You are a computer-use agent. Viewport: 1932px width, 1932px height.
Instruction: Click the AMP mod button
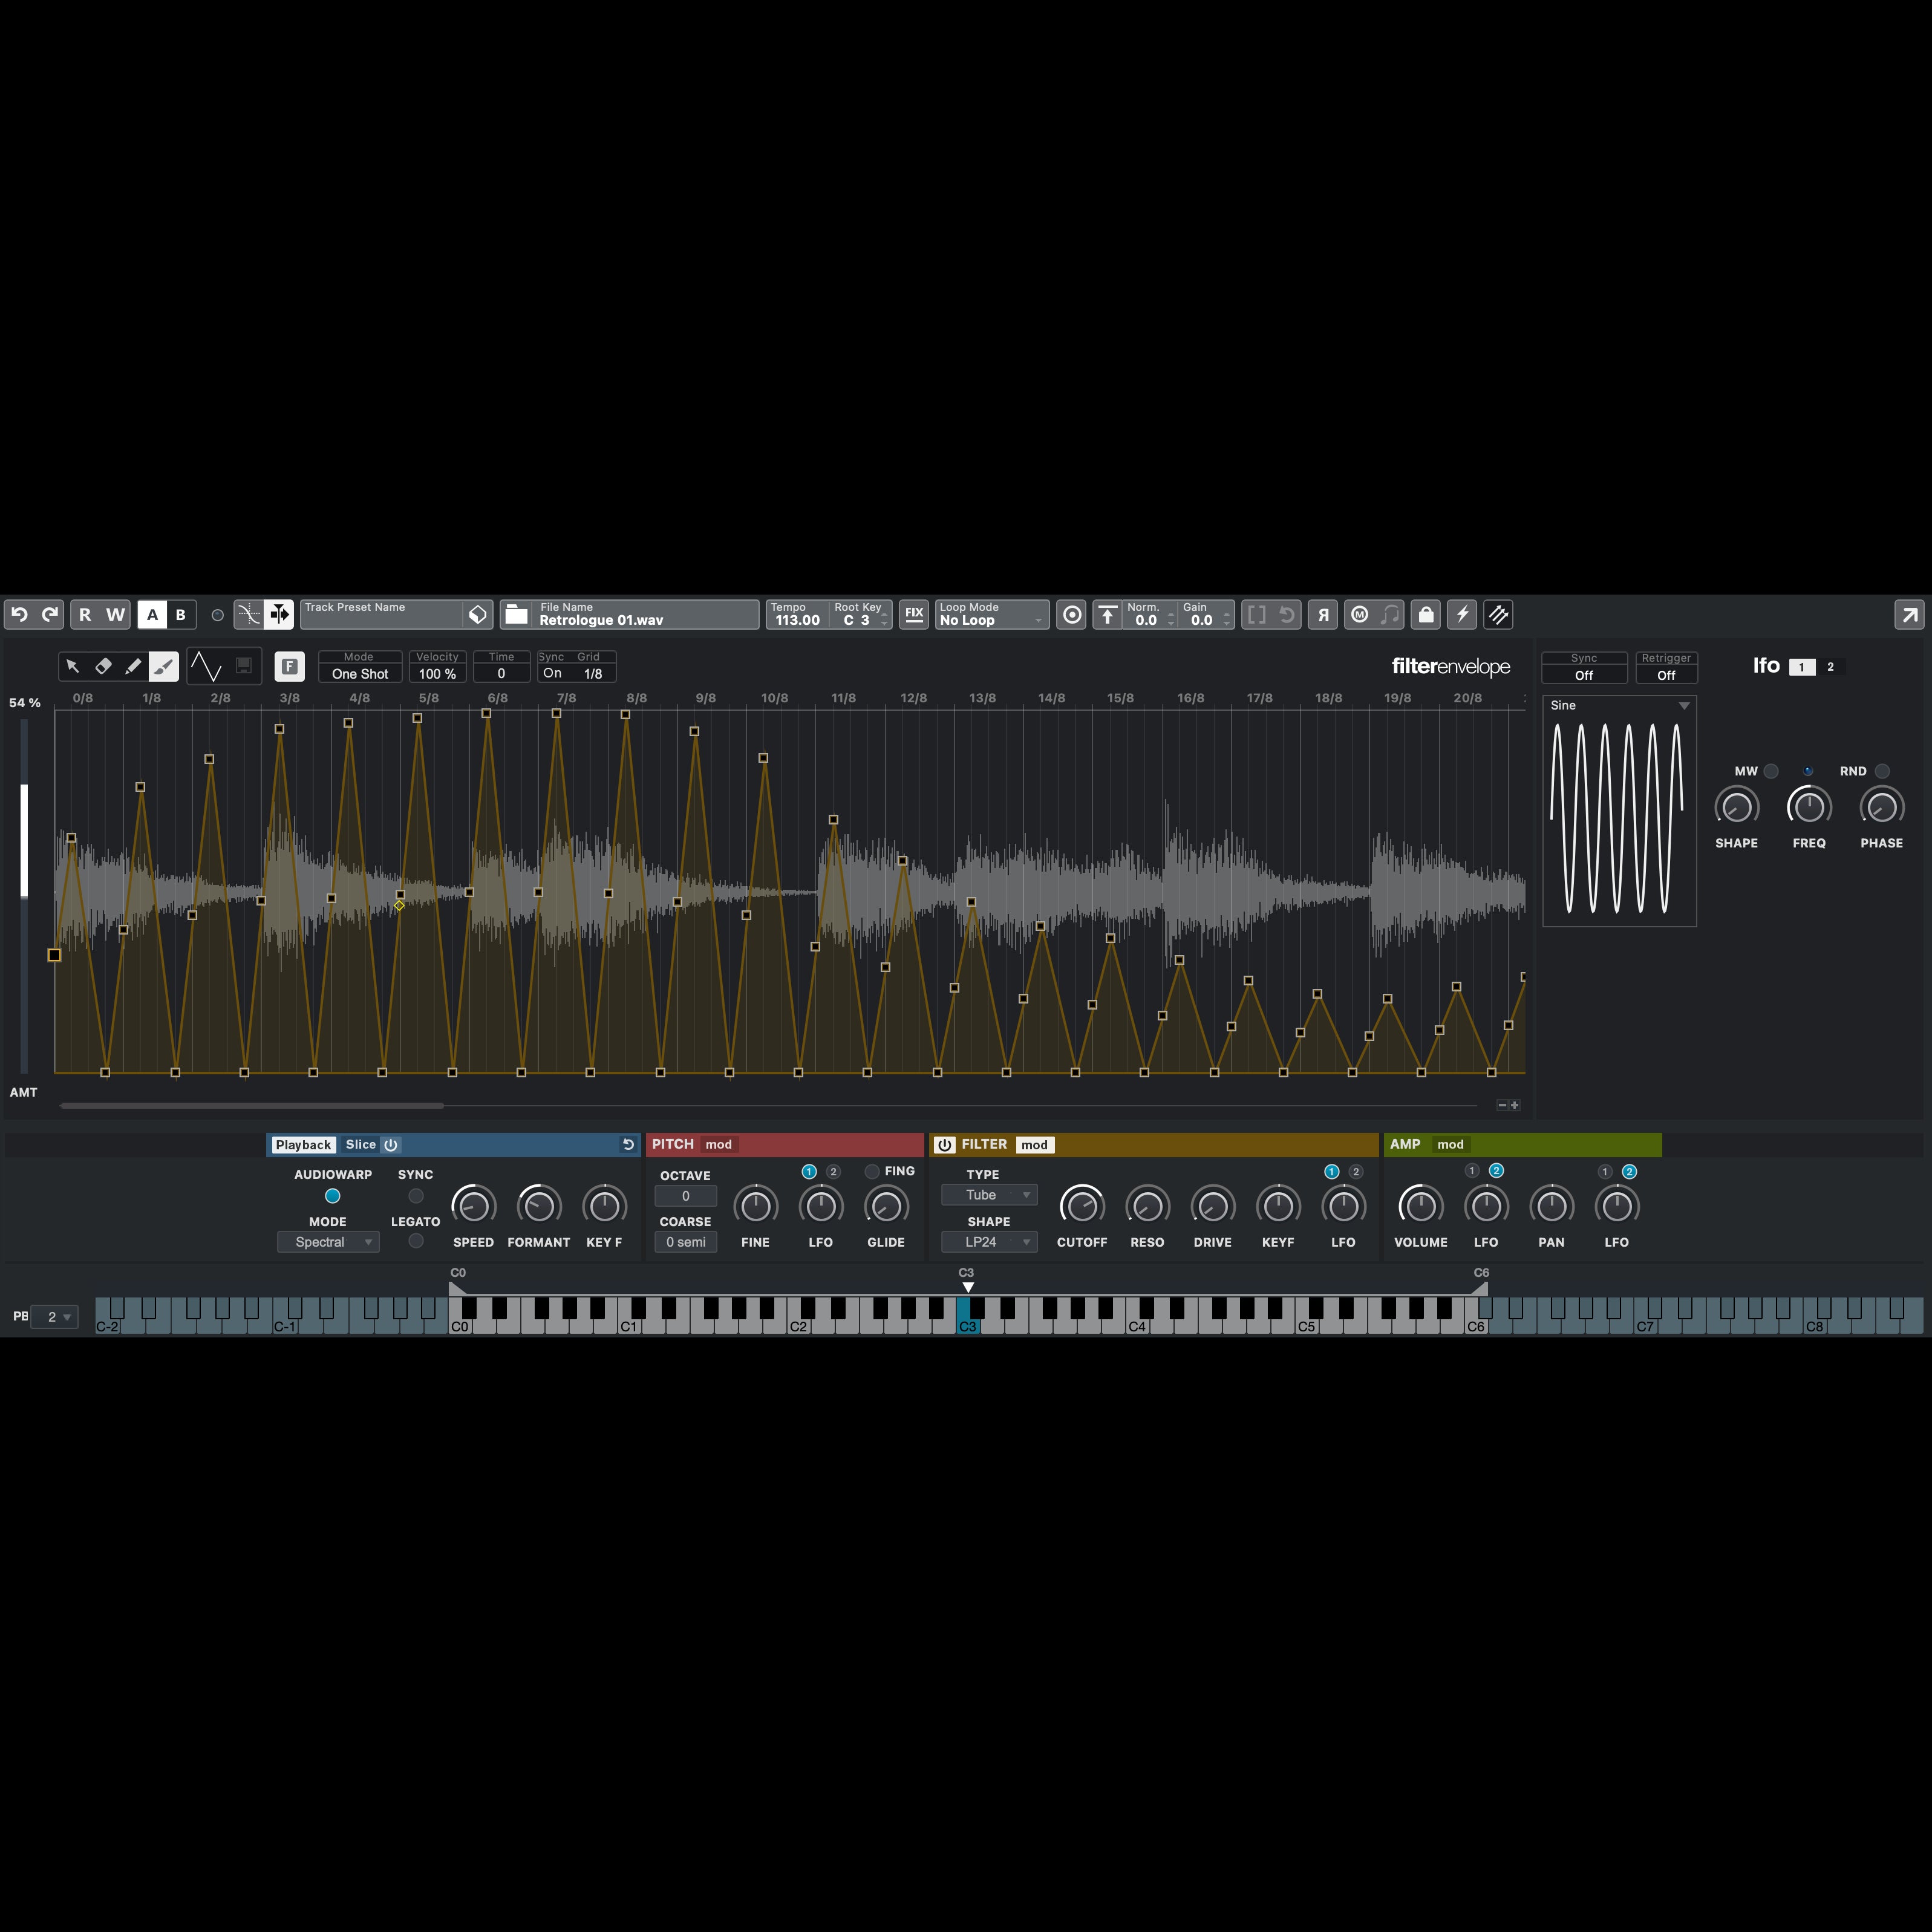tap(1450, 1144)
